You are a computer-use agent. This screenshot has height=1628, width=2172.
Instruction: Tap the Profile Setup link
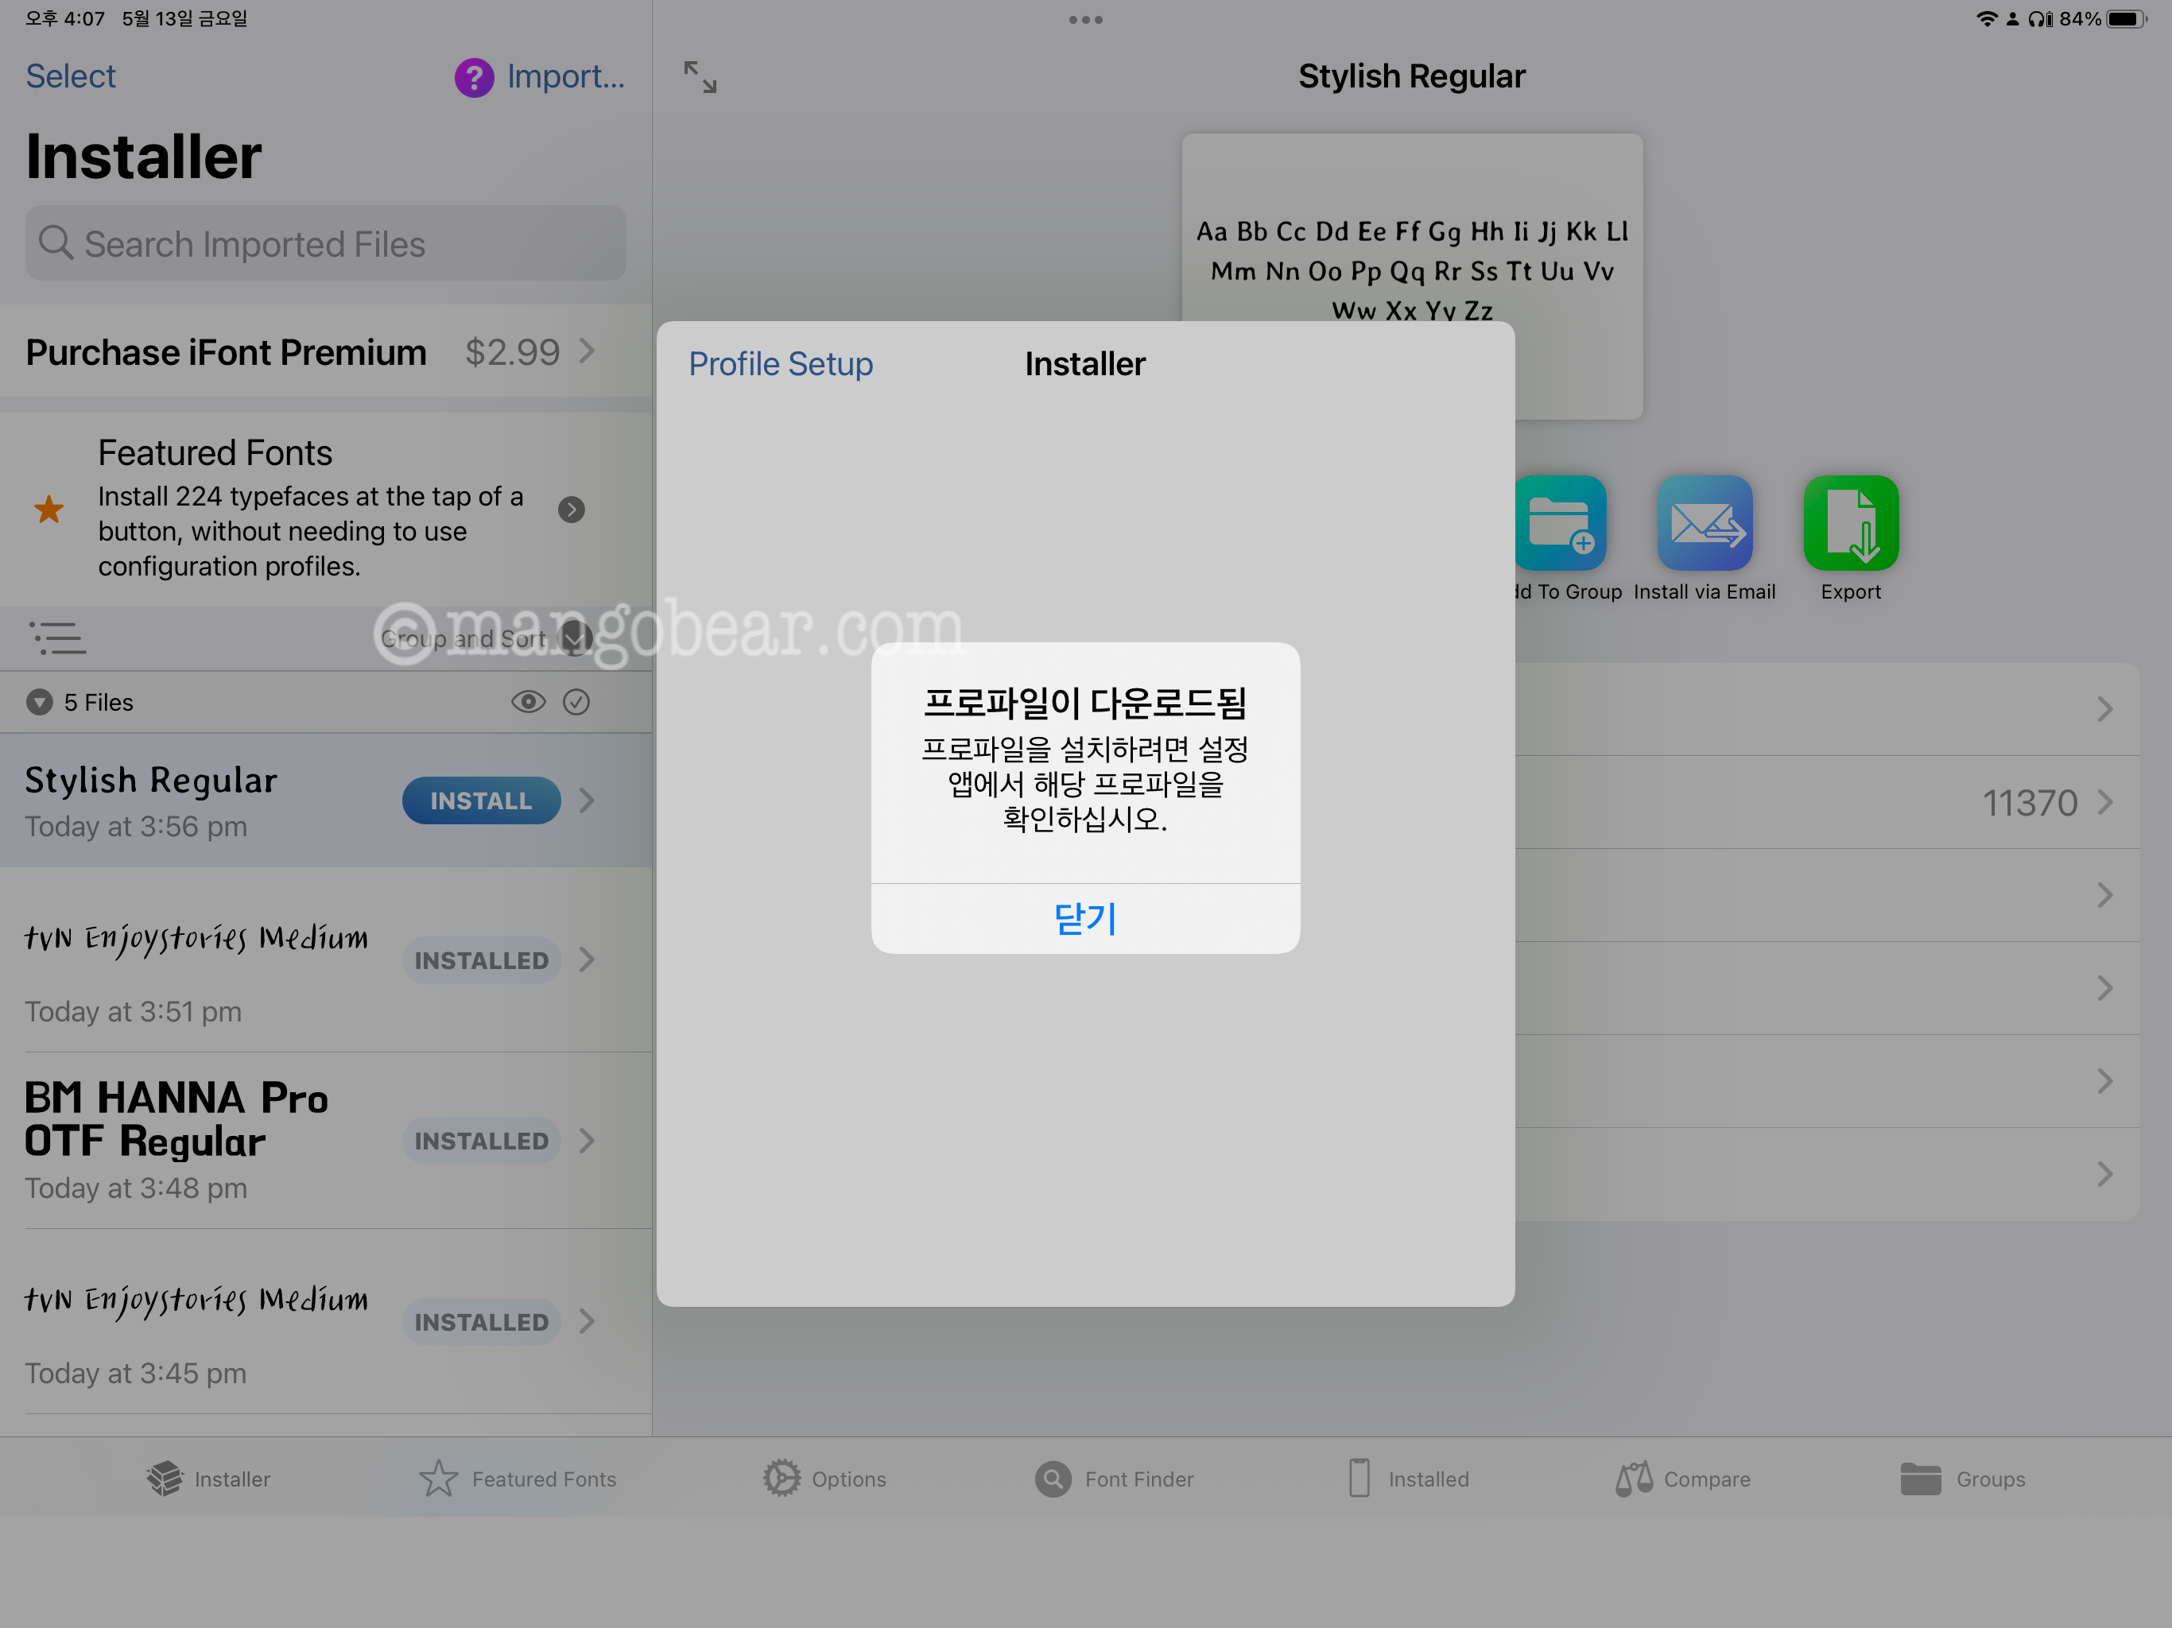coord(780,364)
